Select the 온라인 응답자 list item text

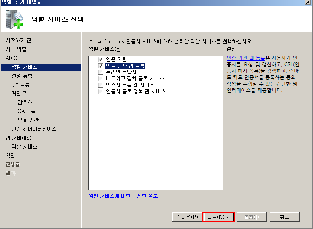click(x=121, y=72)
